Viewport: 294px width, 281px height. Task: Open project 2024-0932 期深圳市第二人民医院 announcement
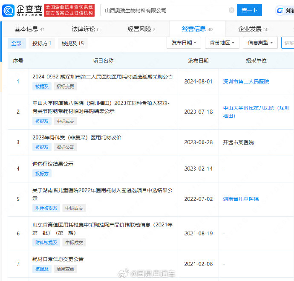[103, 77]
